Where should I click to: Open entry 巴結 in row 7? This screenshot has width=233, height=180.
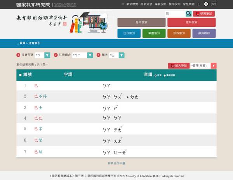38,152
